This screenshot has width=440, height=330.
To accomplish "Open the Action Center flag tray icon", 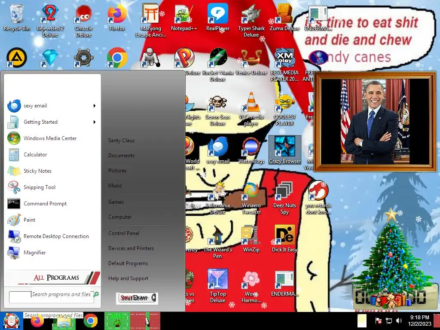I will [378, 321].
